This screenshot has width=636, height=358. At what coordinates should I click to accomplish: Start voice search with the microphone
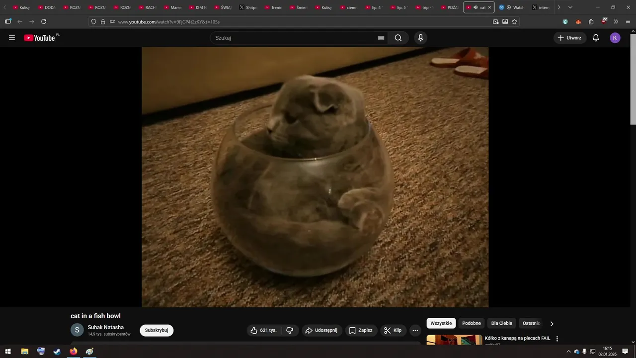[x=420, y=38]
